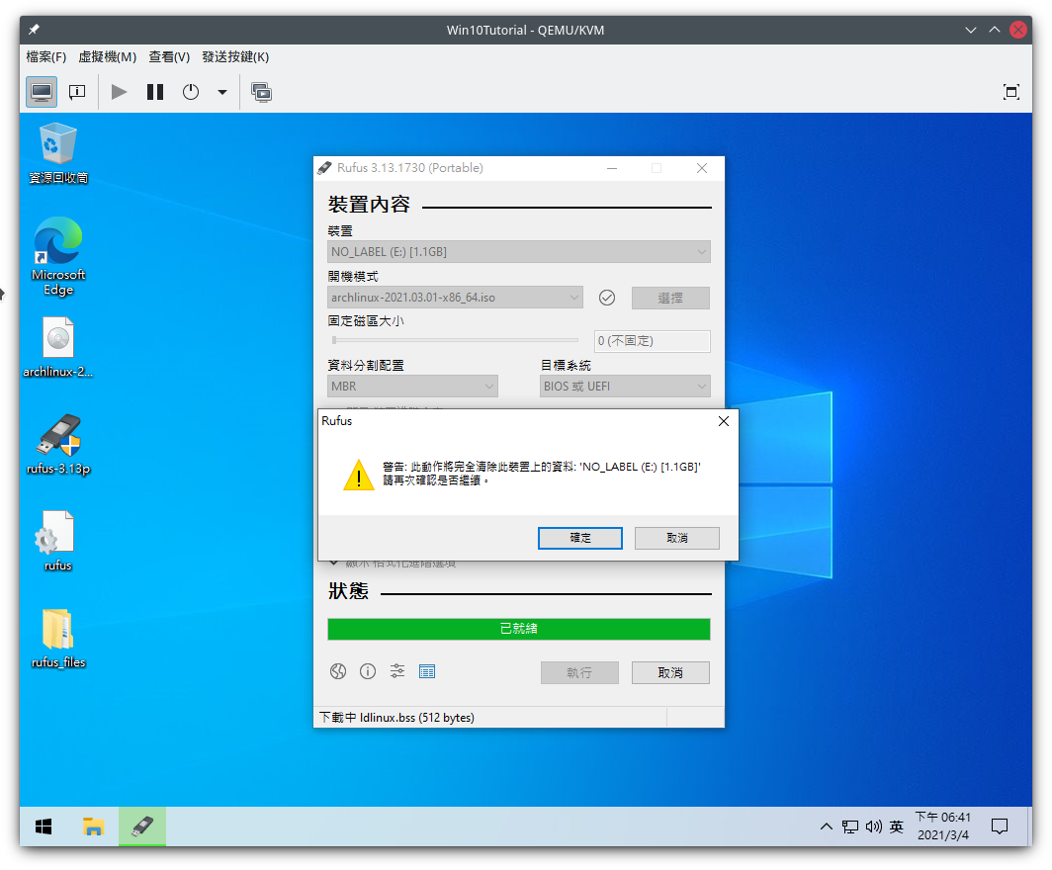Viewport: 1052px width, 870px height.
Task: Show the graphical console view
Action: point(42,92)
